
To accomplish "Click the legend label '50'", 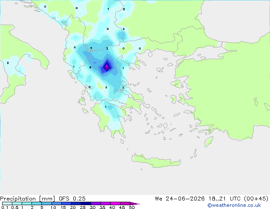I will [132, 207].
